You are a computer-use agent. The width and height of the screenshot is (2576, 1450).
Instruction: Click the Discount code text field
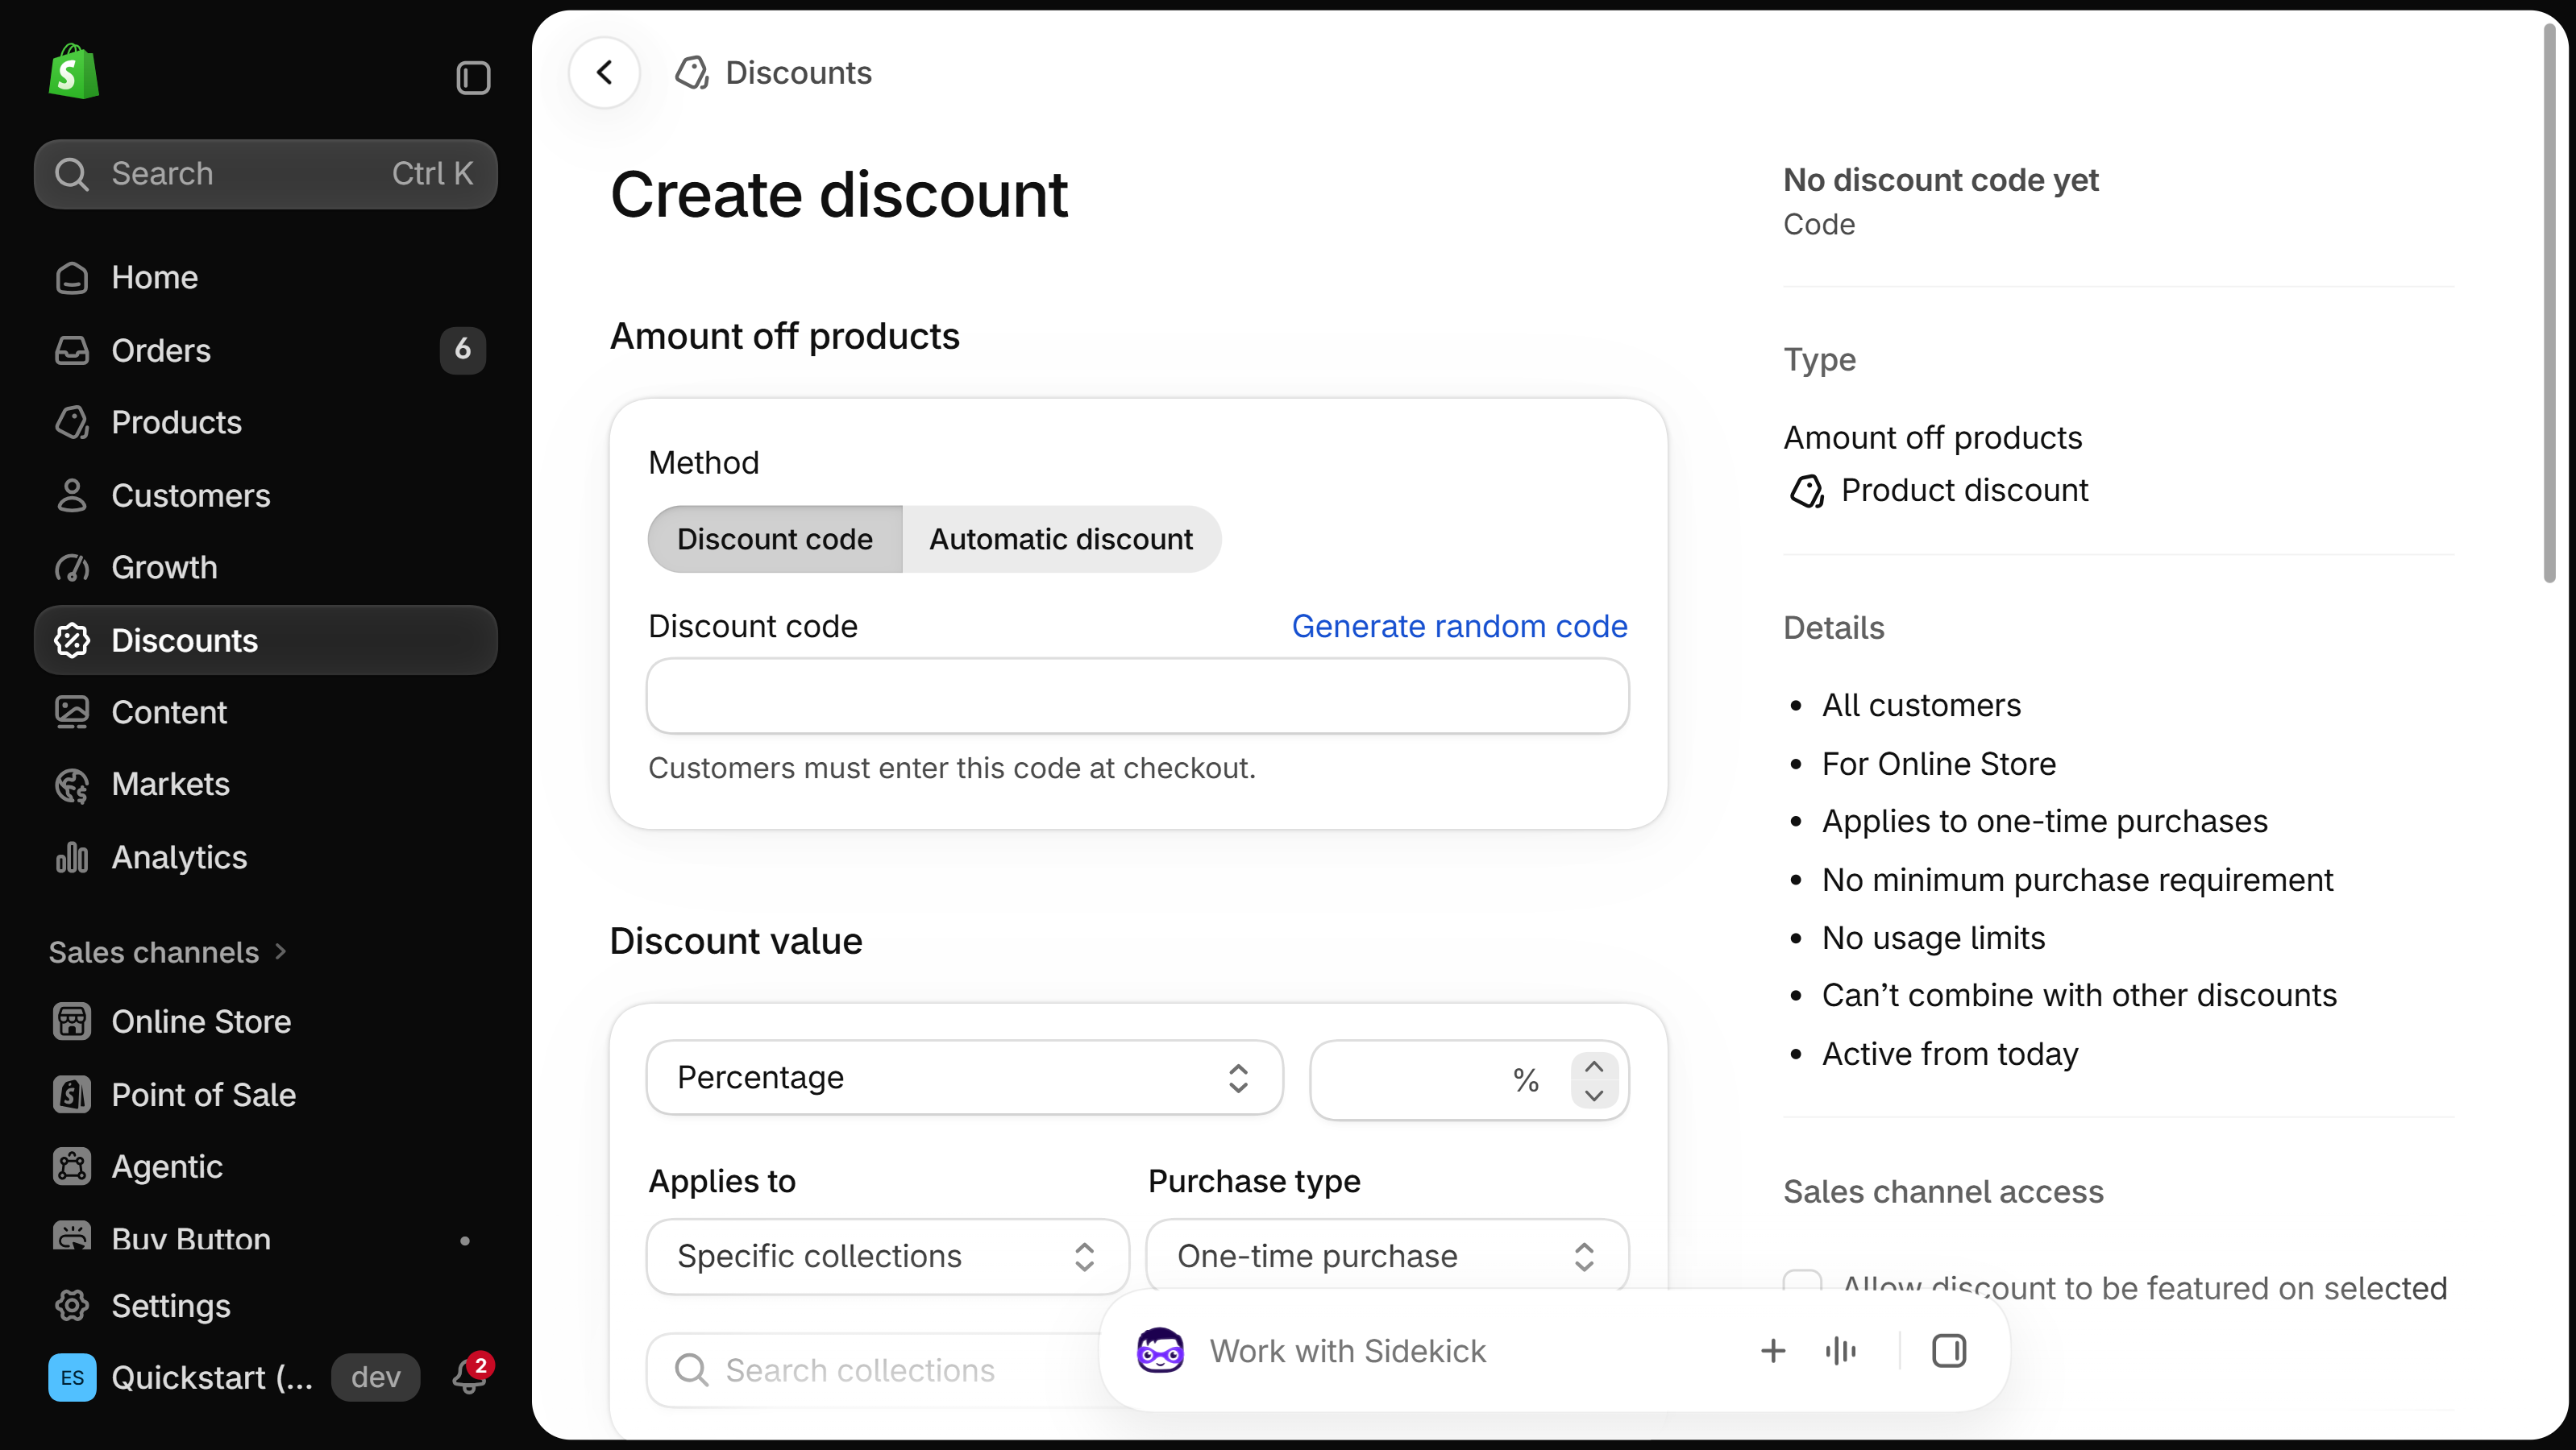[1138, 695]
